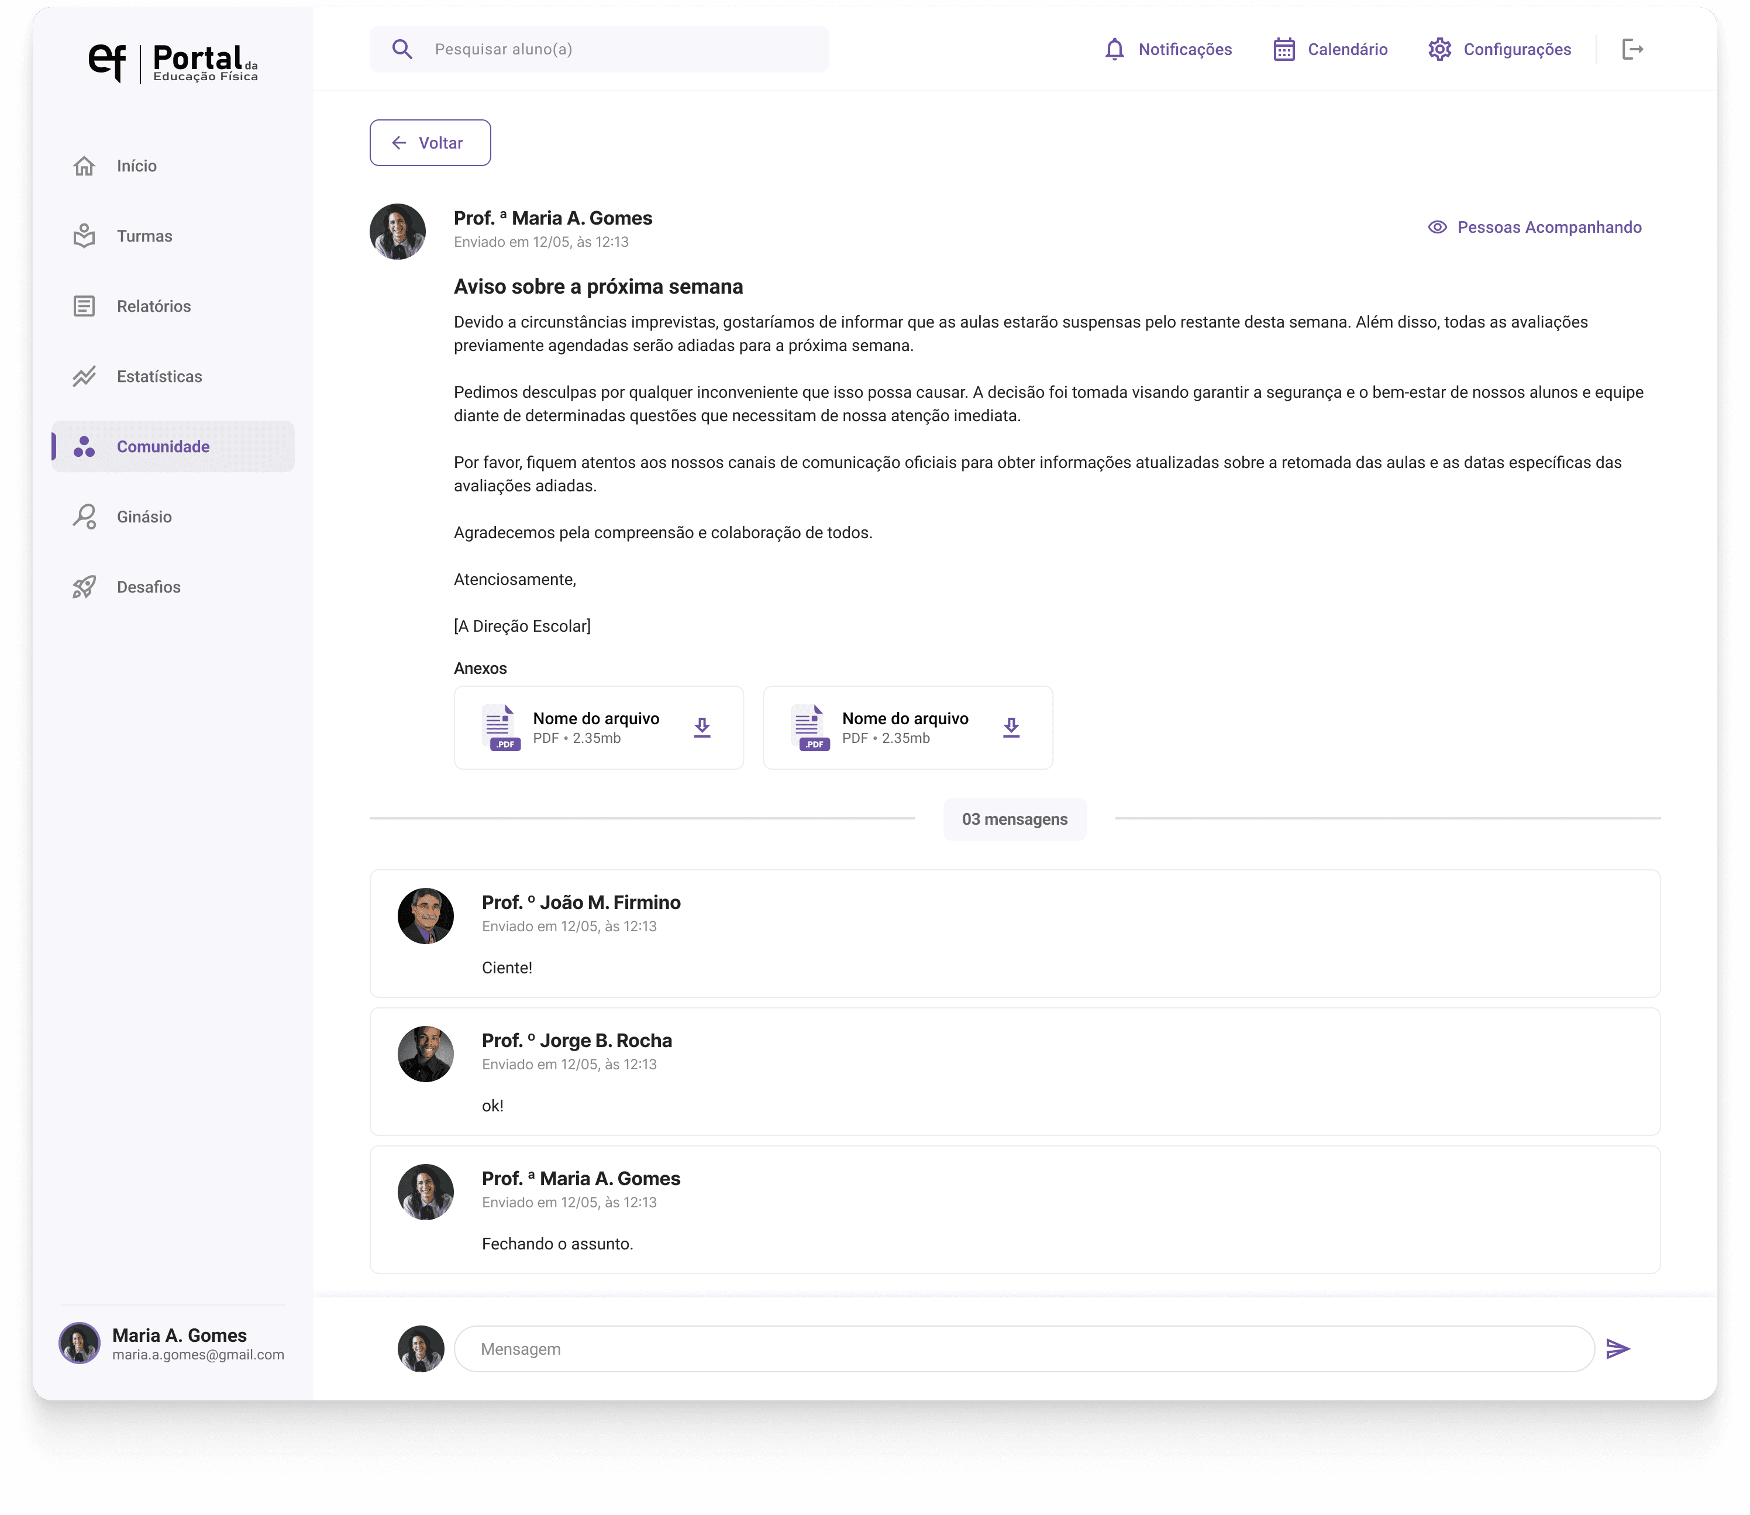Image resolution: width=1750 pixels, height=1515 pixels.
Task: Click the 03 mensagens counter
Action: point(1014,818)
